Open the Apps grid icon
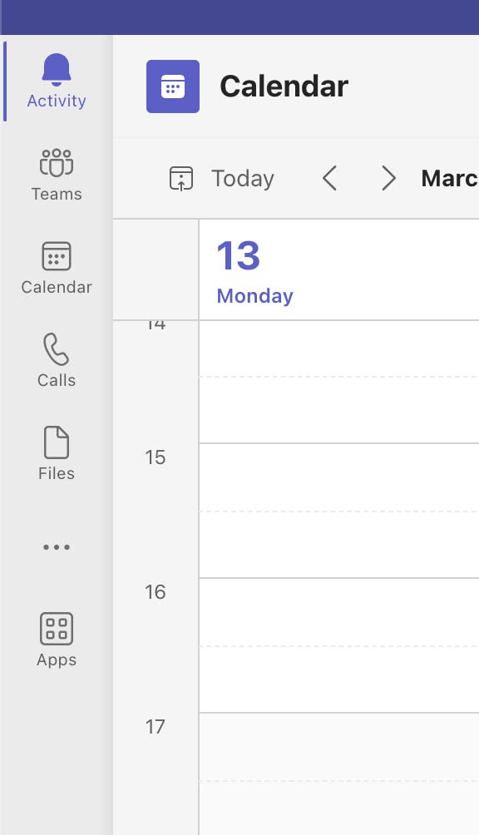The height and width of the screenshot is (835, 479). coord(57,629)
